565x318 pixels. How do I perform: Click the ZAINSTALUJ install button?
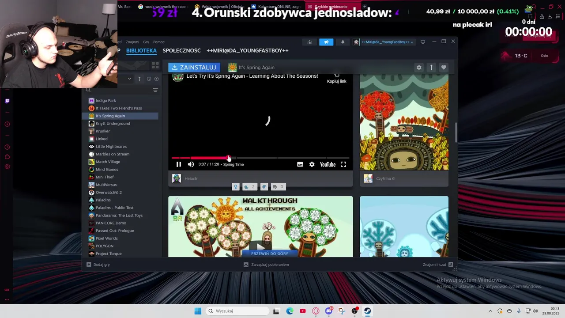(194, 67)
